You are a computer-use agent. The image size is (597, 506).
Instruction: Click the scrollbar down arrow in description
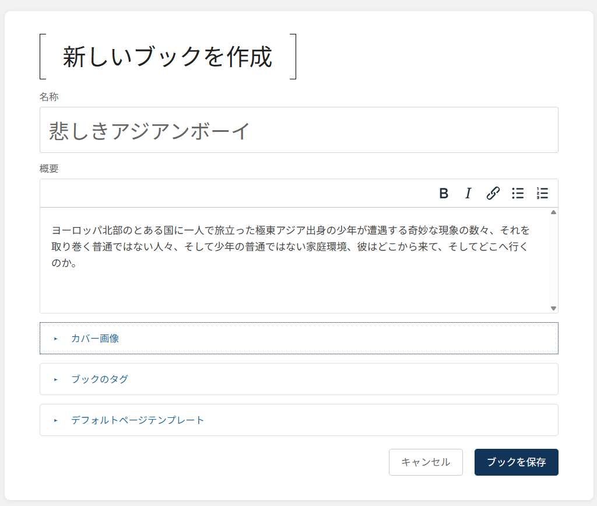pos(553,308)
